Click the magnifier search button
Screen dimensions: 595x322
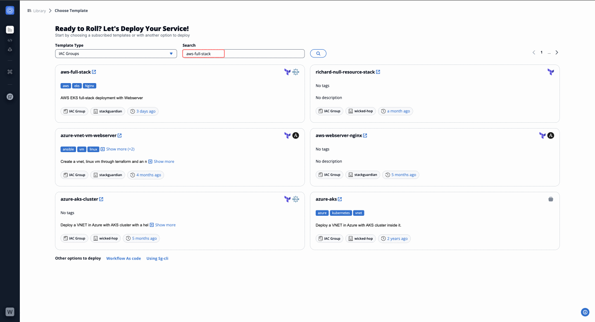(318, 53)
